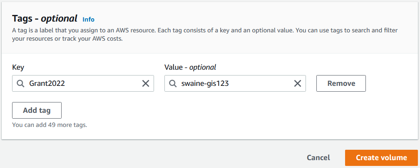Click 'You can add 49 more tags' hint

pyautogui.click(x=50, y=125)
